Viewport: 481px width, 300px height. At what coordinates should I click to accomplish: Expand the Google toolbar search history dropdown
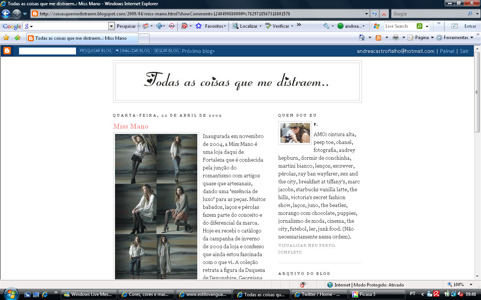click(111, 26)
